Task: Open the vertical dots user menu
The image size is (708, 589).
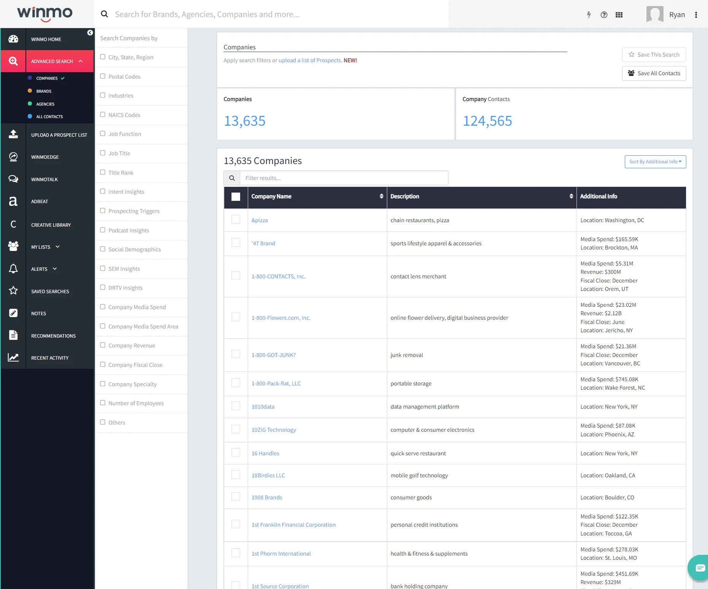Action: click(696, 15)
